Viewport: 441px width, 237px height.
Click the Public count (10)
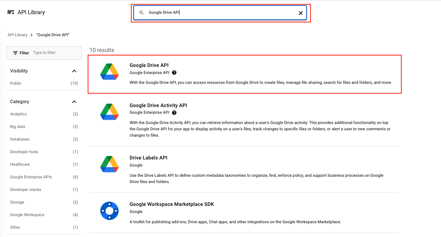click(74, 83)
